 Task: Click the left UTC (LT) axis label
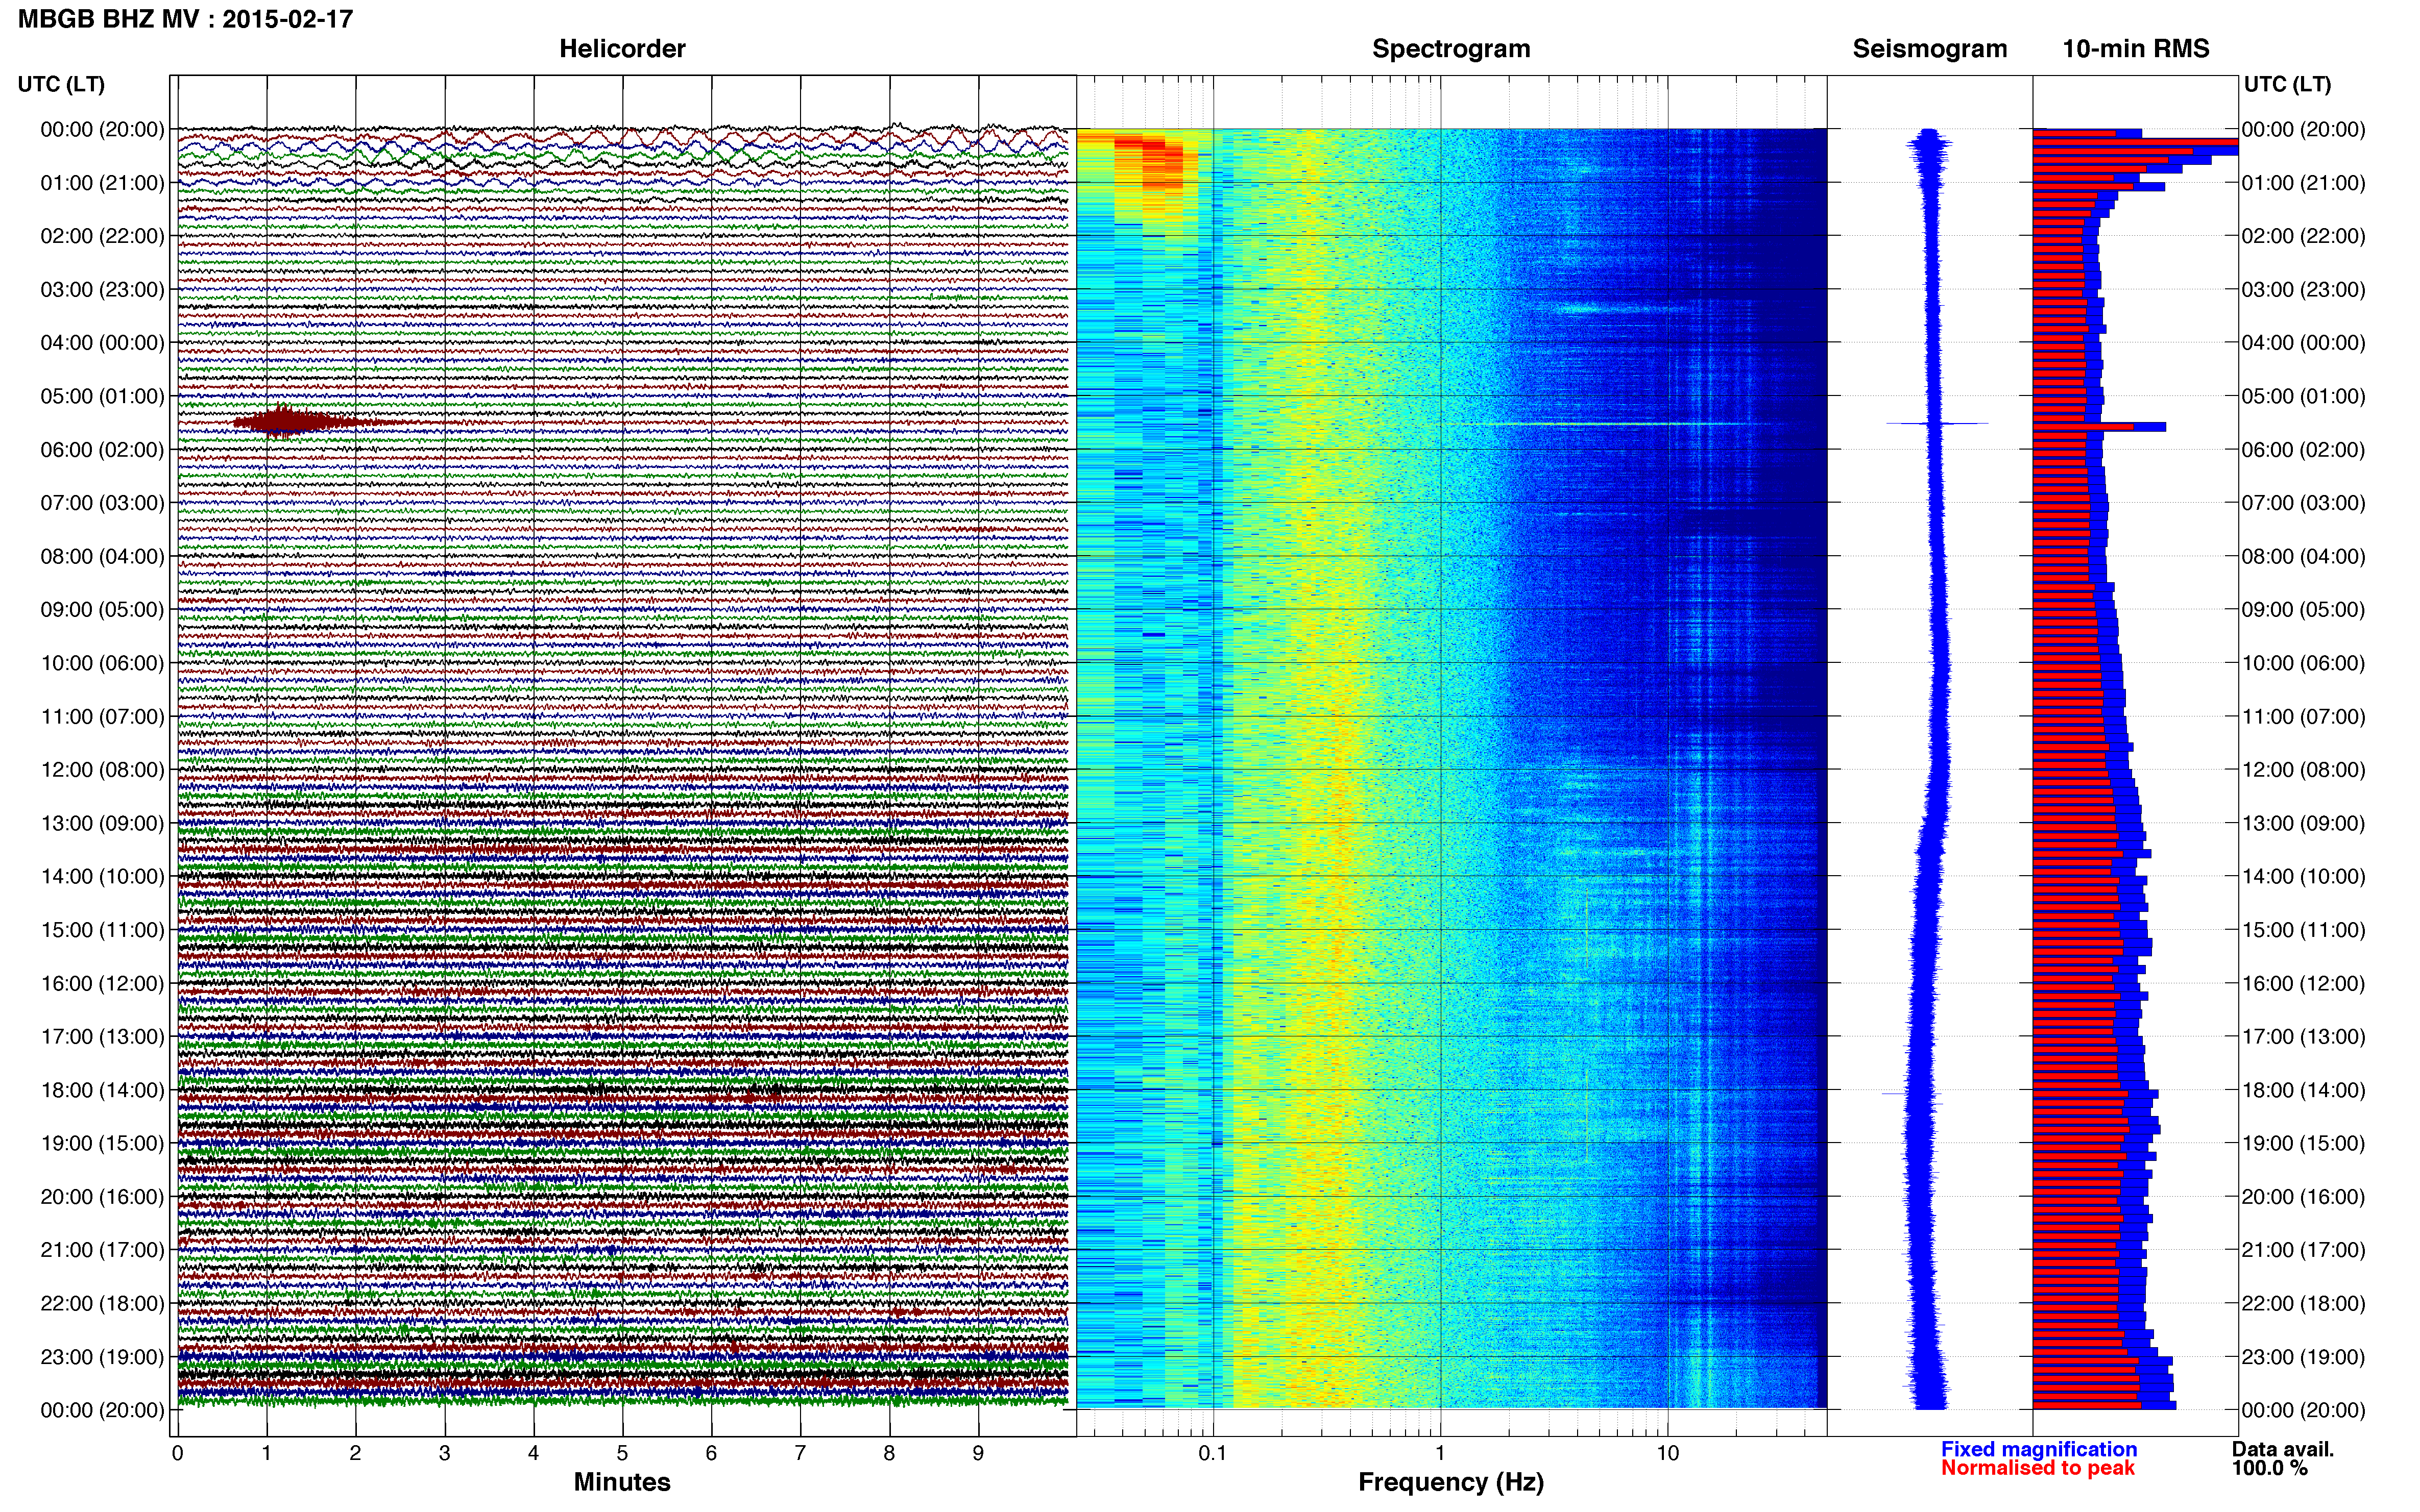click(x=61, y=84)
